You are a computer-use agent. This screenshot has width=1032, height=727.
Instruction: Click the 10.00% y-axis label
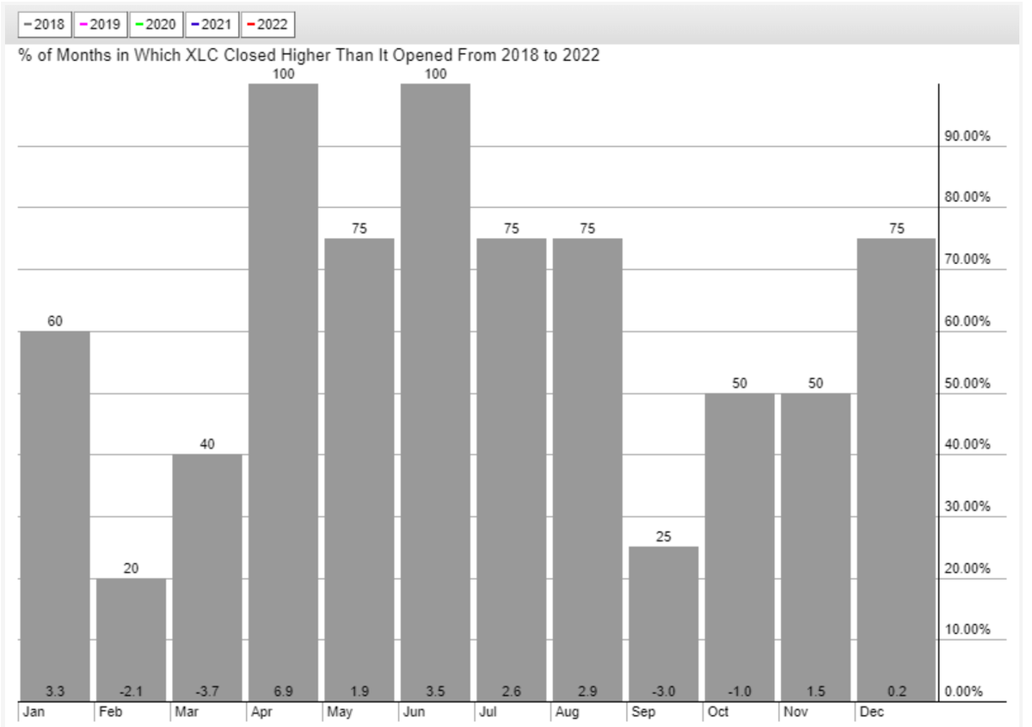tap(967, 630)
